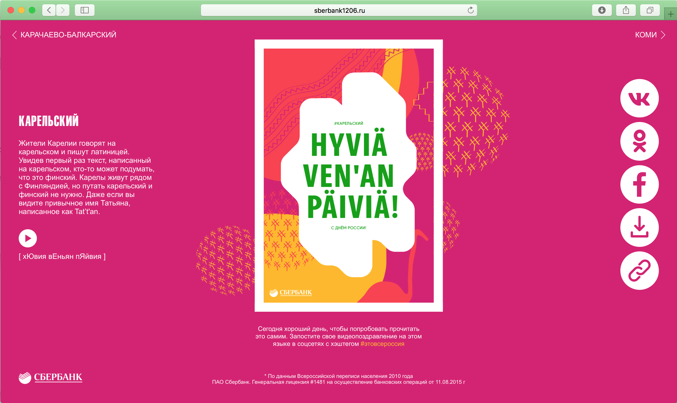Go forward in browser history
This screenshot has width=677, height=403.
[63, 10]
